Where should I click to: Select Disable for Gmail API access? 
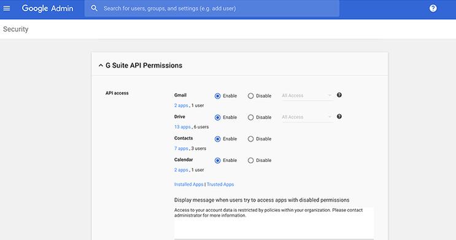click(x=250, y=96)
